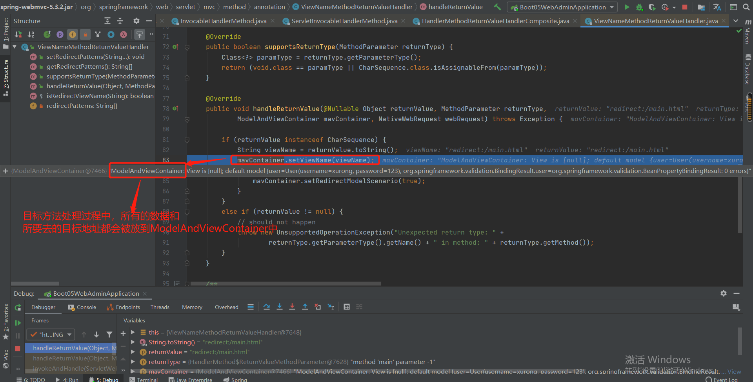Open Database side panel
The image size is (753, 382).
tap(748, 70)
